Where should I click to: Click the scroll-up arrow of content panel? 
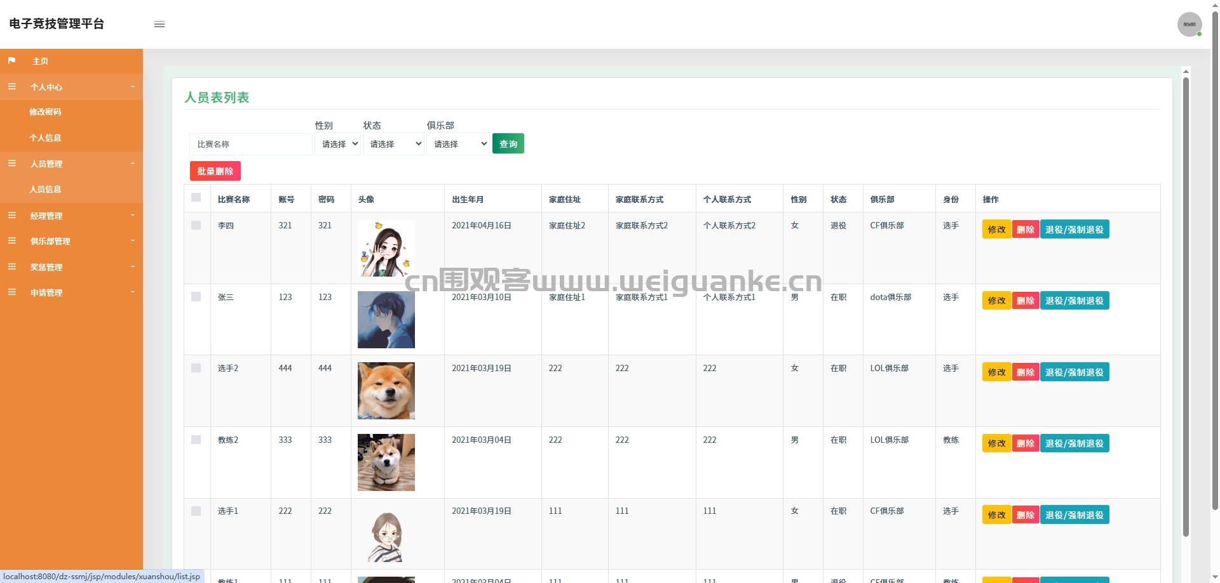click(x=1186, y=71)
